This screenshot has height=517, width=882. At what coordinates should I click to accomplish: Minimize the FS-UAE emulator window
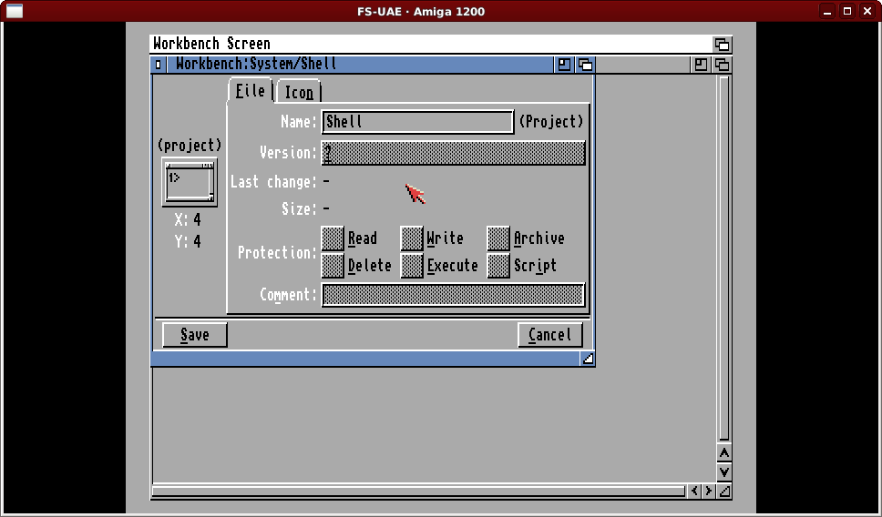(x=827, y=11)
